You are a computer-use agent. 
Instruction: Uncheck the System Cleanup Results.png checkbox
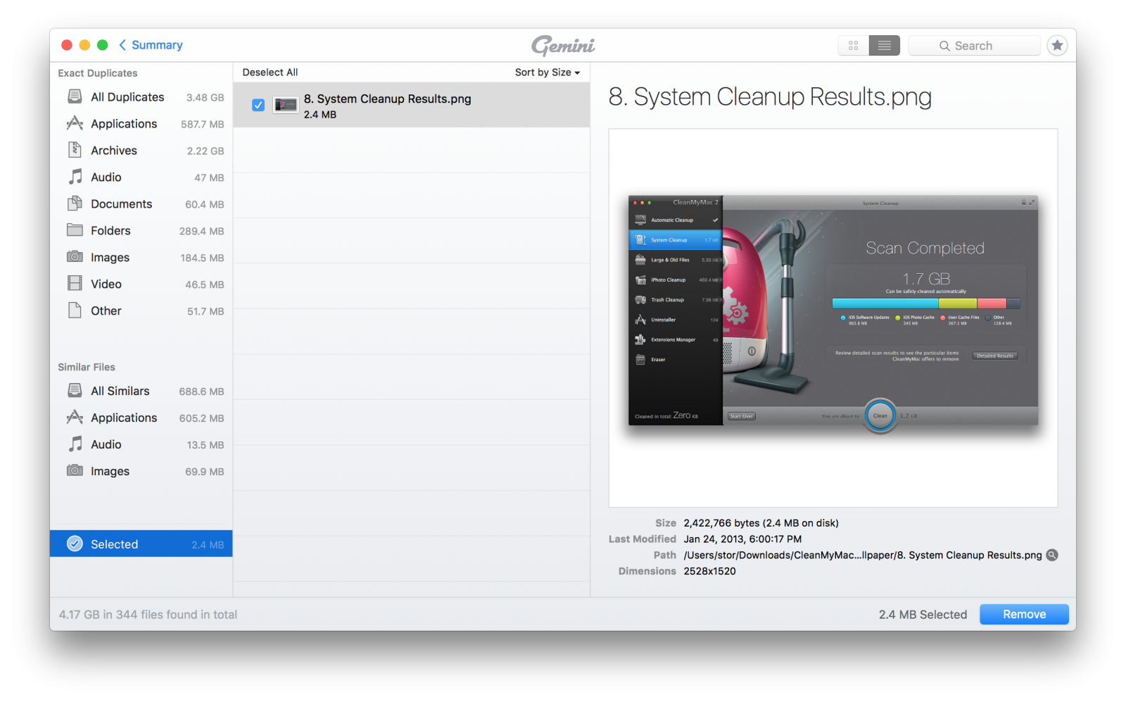pos(258,105)
